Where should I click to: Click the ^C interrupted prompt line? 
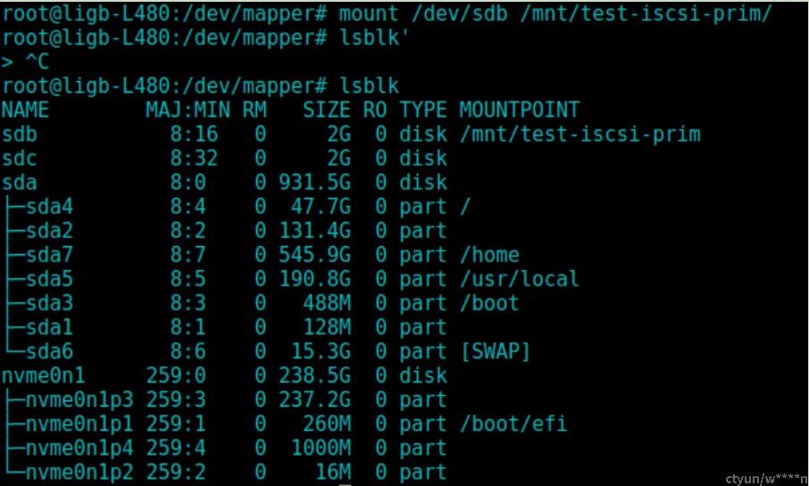[25, 62]
